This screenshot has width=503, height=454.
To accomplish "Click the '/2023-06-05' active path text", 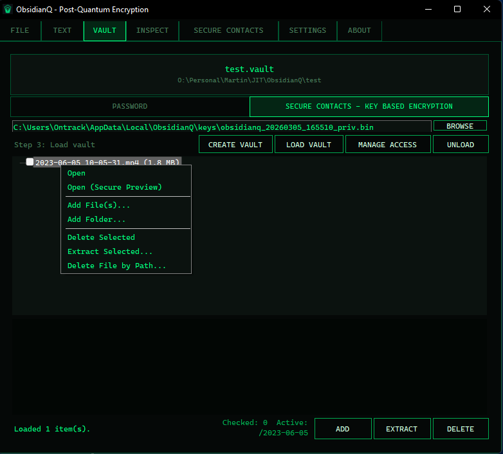I will (283, 433).
